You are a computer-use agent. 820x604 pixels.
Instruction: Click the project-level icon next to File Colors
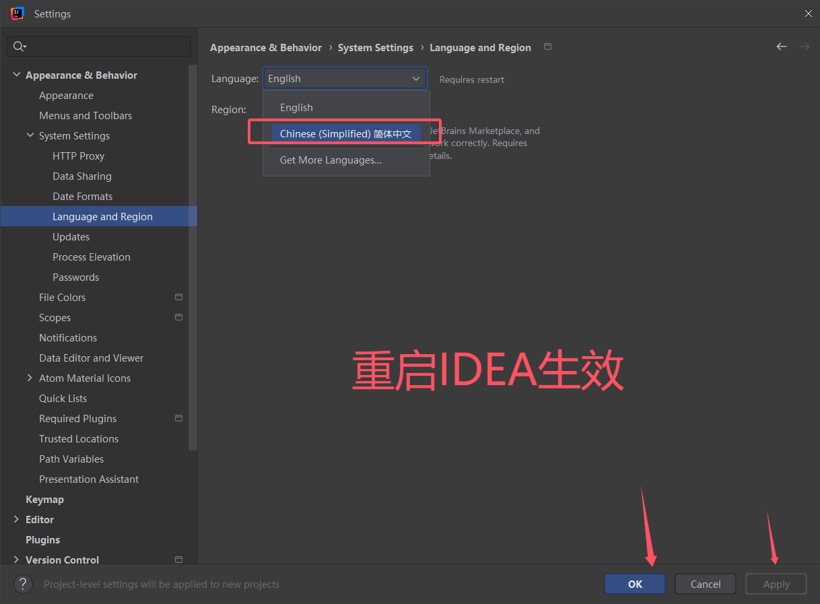coord(178,297)
